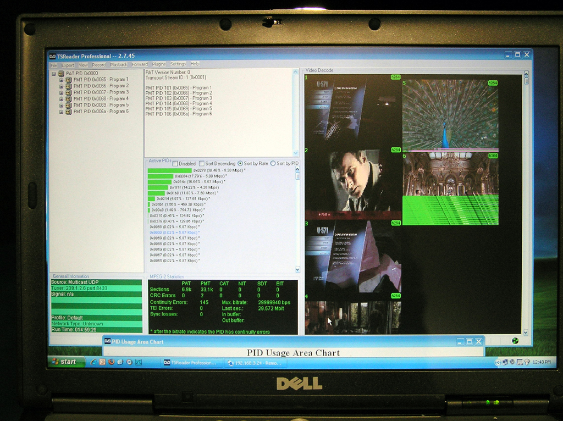Select the peacock video thumbnail 5

point(450,115)
